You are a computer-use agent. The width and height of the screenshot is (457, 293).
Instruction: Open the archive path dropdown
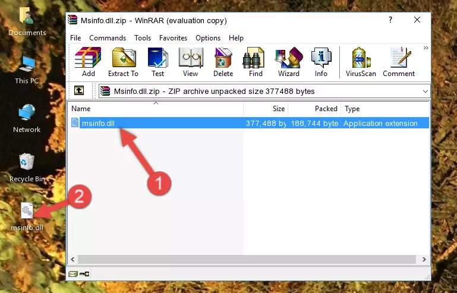pyautogui.click(x=426, y=92)
